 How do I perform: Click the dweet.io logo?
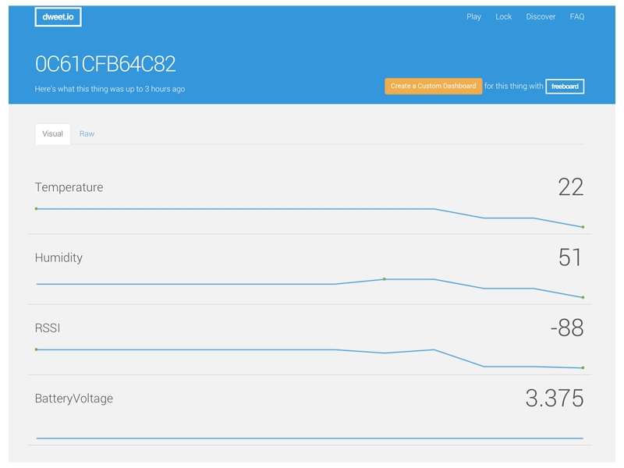click(58, 17)
